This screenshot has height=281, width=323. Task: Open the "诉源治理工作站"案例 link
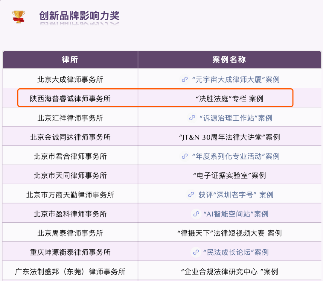tap(235, 118)
